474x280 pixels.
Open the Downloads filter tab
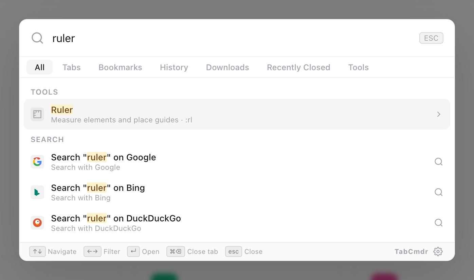click(x=227, y=67)
